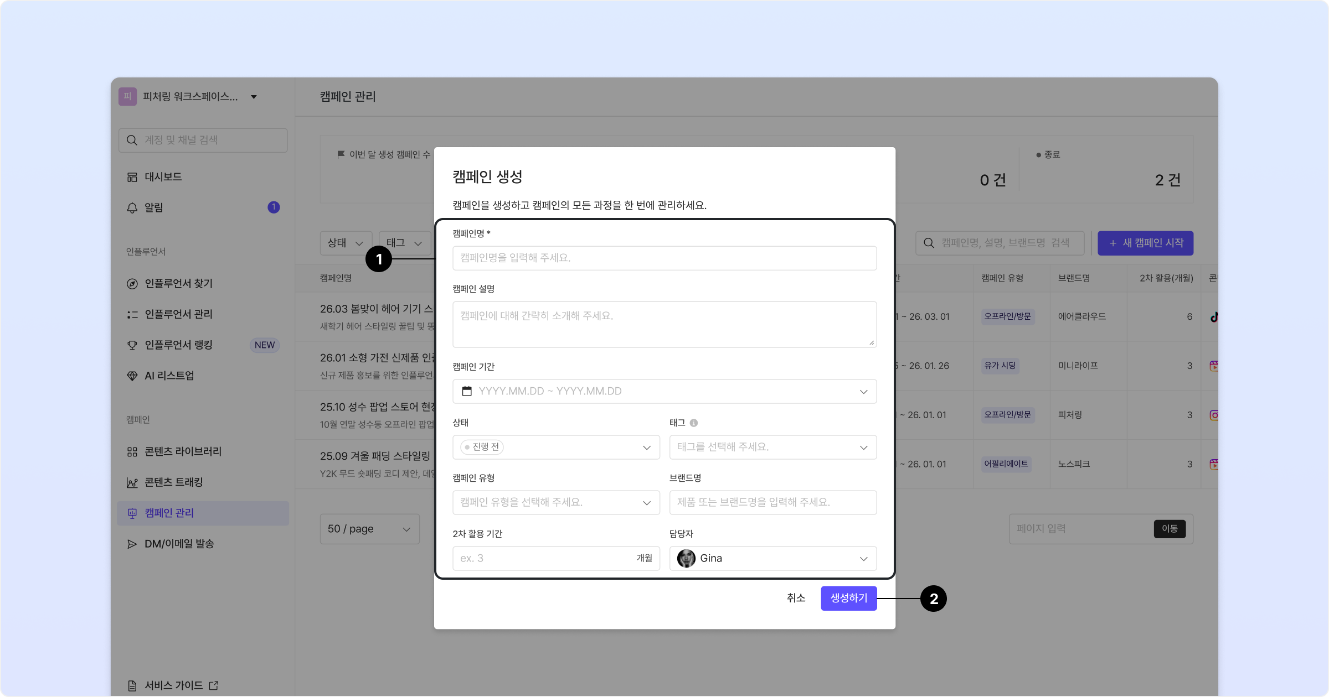This screenshot has height=697, width=1329.
Task: Click the 캠페인명 input field
Action: click(x=664, y=258)
